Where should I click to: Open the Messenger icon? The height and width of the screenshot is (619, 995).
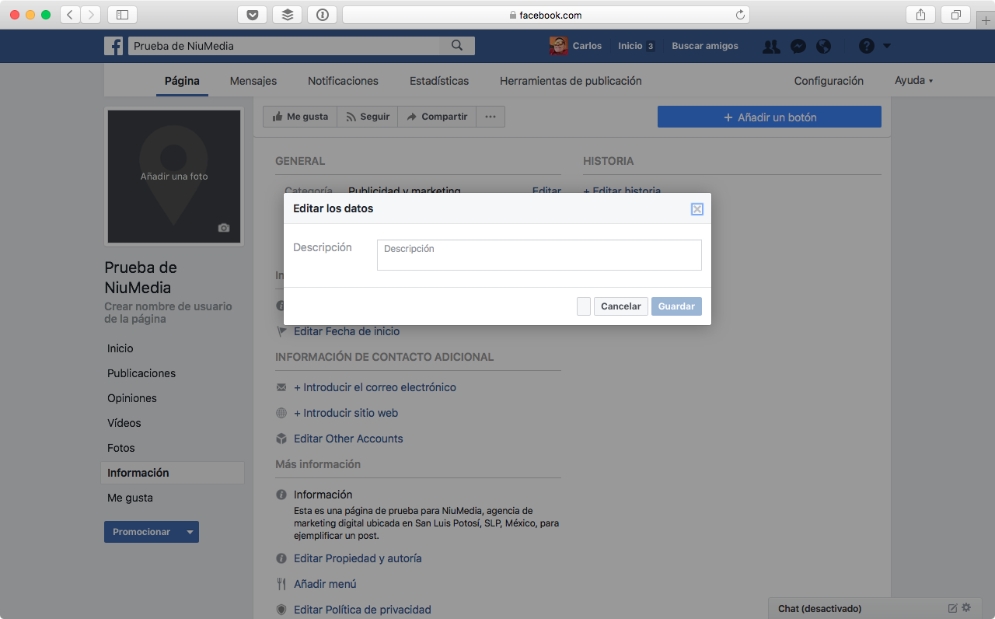[798, 47]
